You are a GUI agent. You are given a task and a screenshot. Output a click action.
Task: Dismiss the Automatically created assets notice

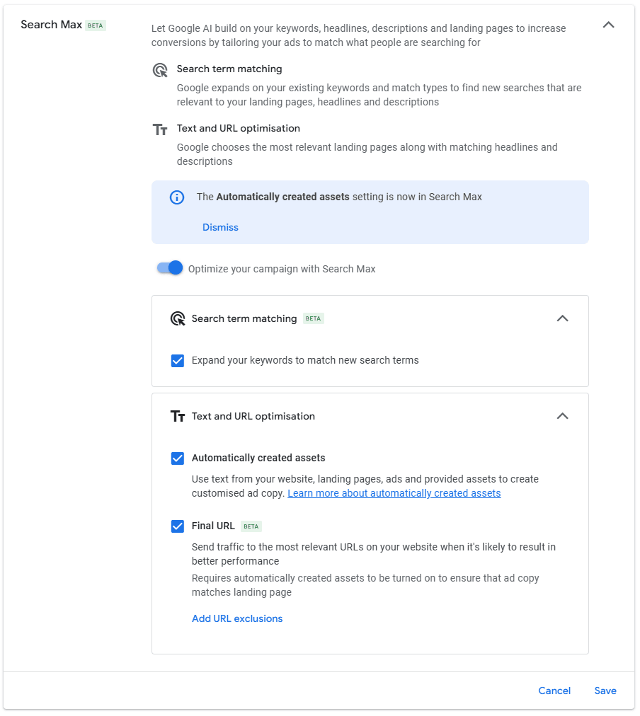220,227
